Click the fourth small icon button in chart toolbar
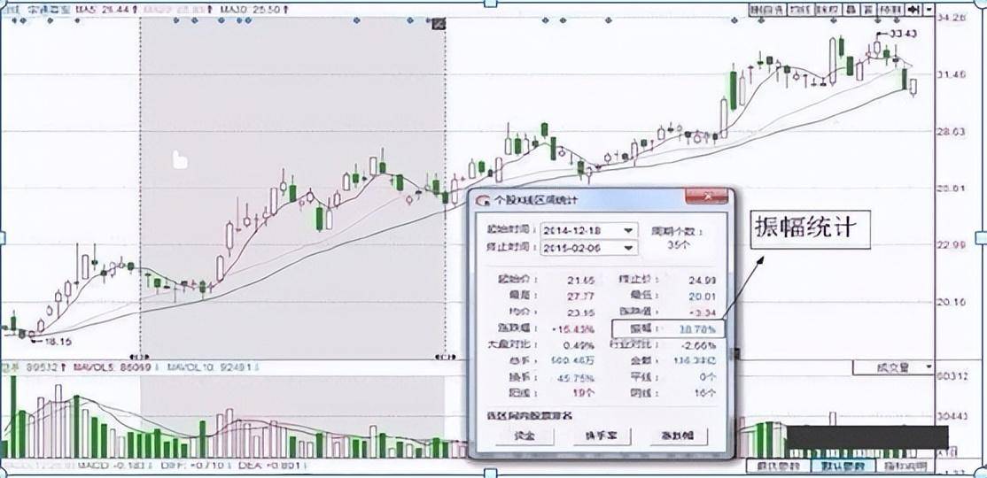Image resolution: width=987 pixels, height=478 pixels. coord(850,10)
